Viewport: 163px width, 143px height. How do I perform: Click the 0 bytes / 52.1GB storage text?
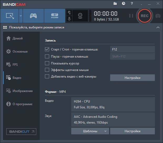106,19
